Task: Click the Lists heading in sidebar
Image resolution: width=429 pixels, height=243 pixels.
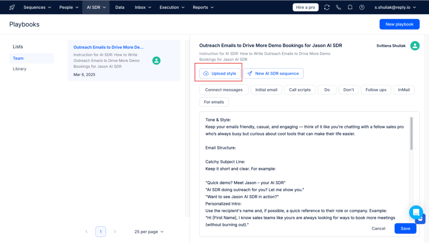Action: click(18, 47)
